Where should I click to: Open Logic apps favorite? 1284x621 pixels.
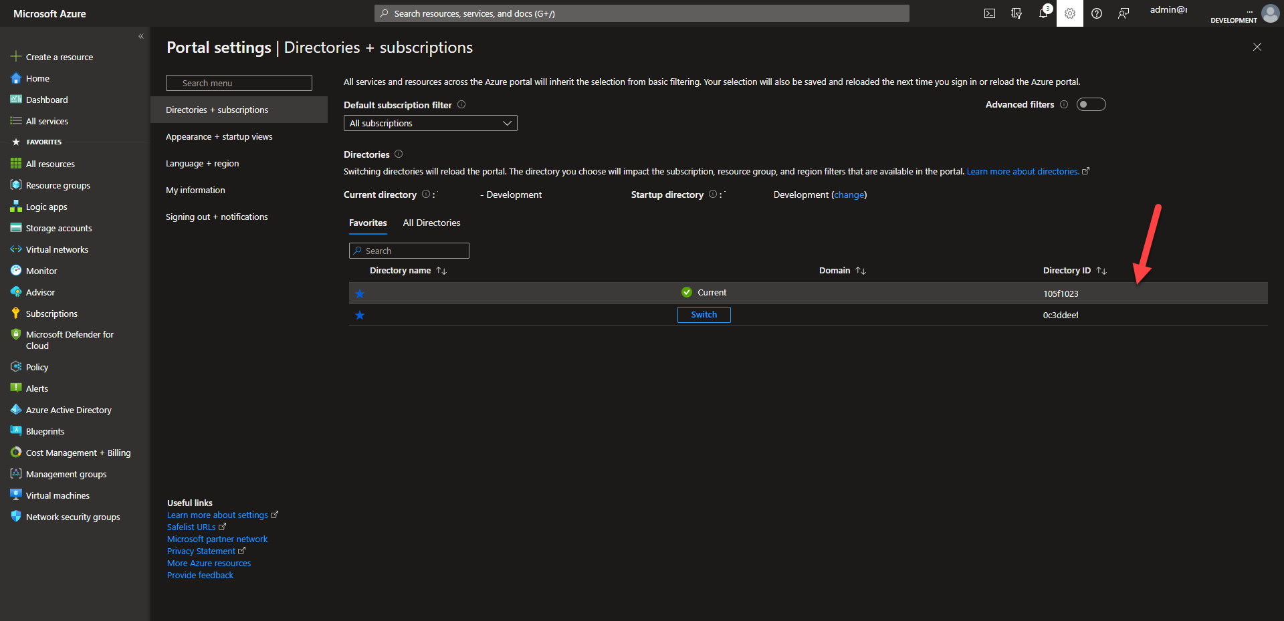click(46, 207)
